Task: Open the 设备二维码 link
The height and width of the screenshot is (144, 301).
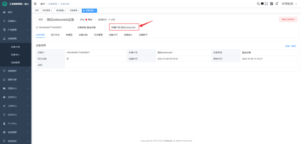Action: (290, 46)
